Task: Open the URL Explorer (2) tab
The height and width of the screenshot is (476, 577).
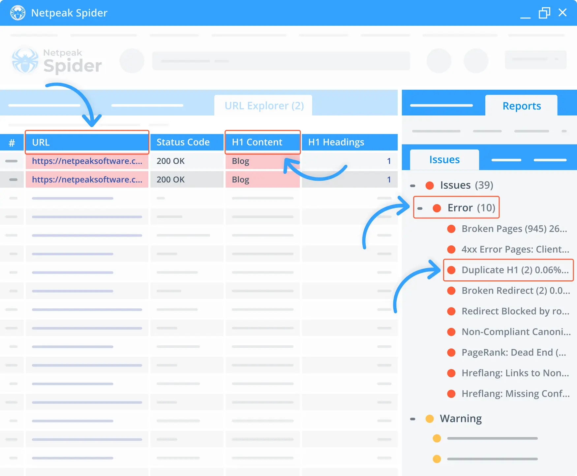Action: 263,106
